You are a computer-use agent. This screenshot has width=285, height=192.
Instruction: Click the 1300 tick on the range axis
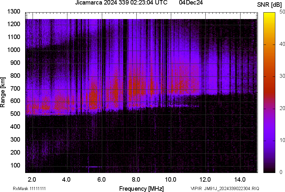click(x=14, y=12)
